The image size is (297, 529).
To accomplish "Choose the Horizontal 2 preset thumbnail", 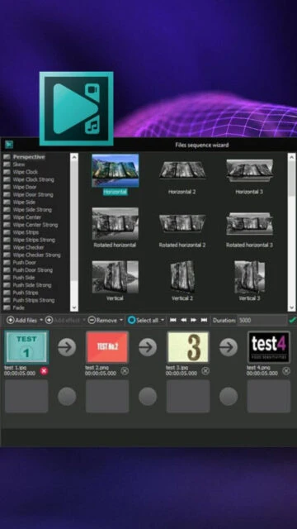I will [182, 169].
